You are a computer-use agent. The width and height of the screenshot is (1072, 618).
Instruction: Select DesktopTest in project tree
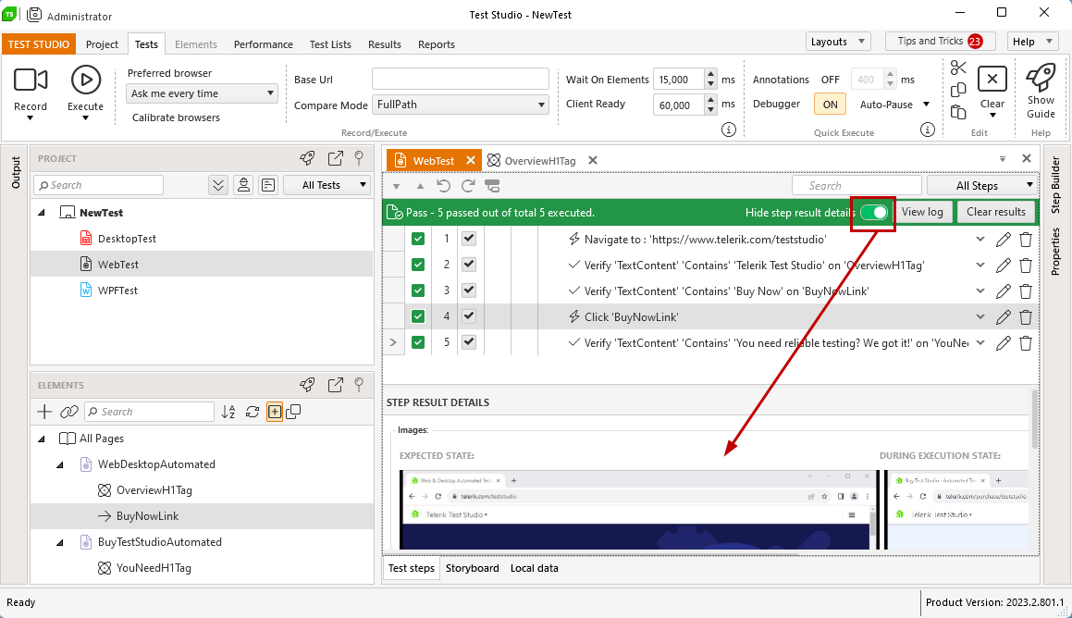(127, 239)
